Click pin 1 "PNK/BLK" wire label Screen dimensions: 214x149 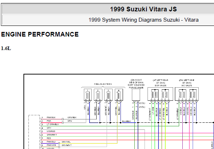51,117
